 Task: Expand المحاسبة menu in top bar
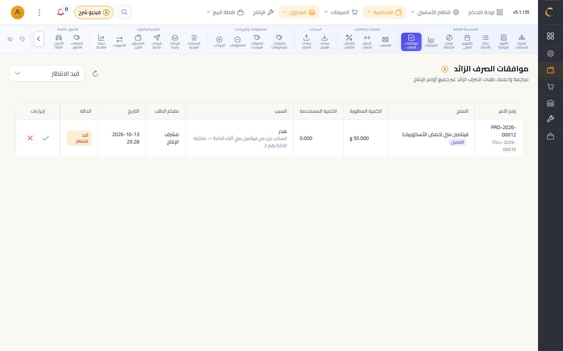pyautogui.click(x=384, y=12)
